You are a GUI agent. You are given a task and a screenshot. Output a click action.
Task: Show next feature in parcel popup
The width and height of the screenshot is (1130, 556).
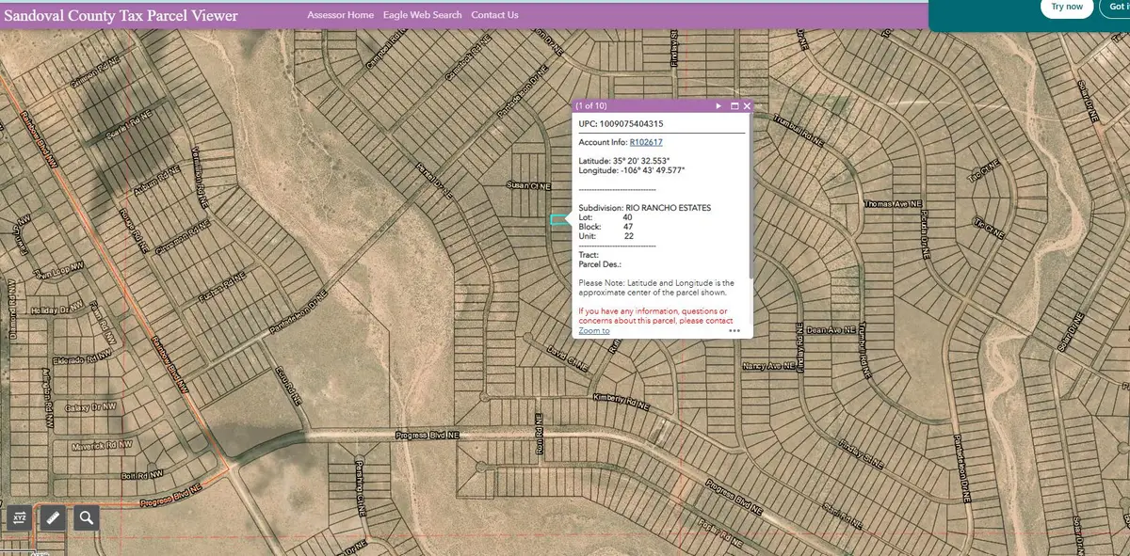(718, 106)
